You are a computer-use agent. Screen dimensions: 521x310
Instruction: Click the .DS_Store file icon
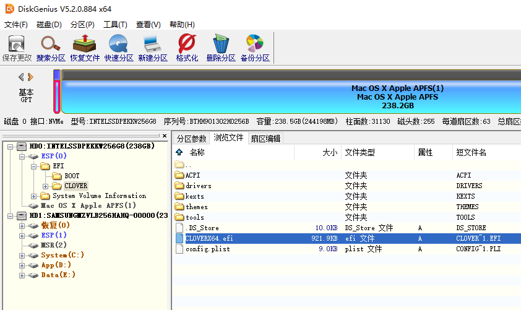(179, 228)
